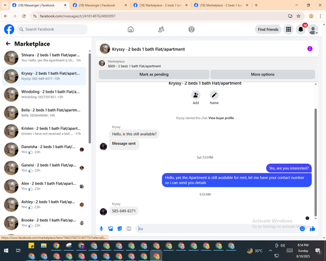Open weather 35°C widget in taskbar

pyautogui.click(x=255, y=251)
